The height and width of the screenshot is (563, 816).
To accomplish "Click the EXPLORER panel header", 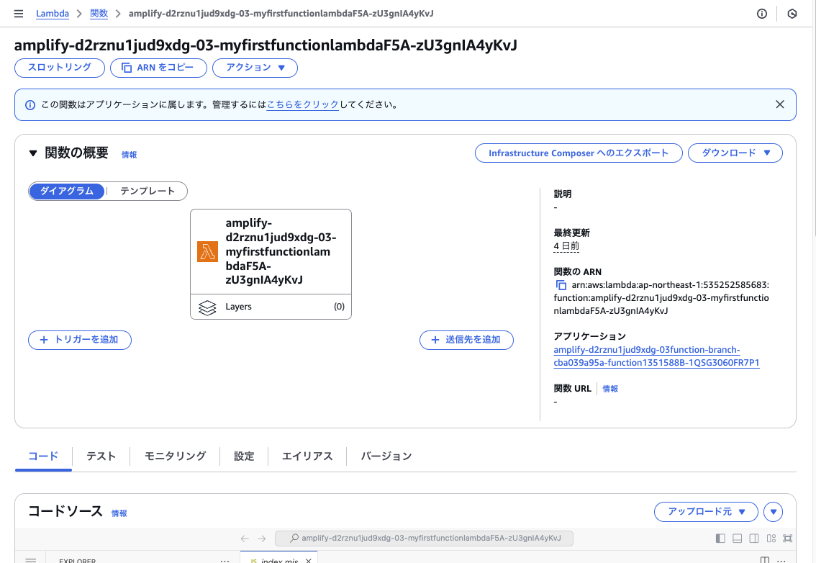I will tap(78, 560).
